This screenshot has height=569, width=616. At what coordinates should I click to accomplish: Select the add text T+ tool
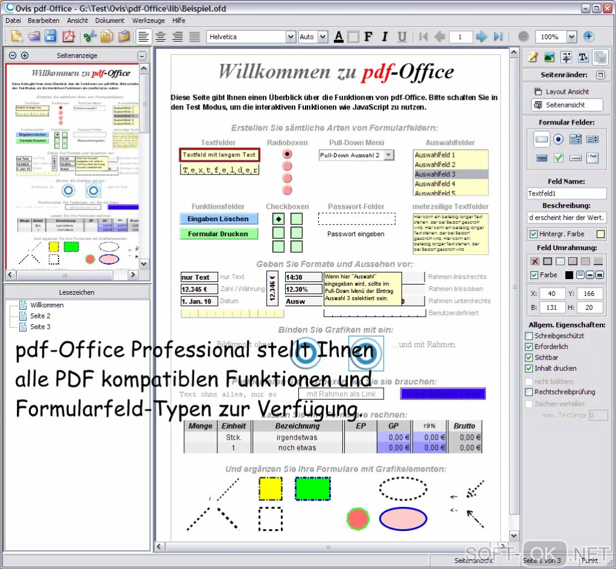[583, 57]
